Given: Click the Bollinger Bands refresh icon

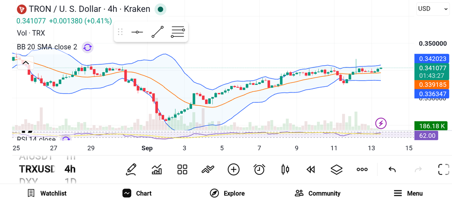Looking at the screenshot, I should [x=88, y=47].
